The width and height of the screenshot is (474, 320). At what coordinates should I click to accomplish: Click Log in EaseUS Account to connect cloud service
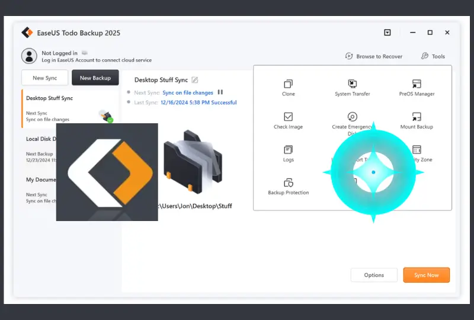pos(97,60)
